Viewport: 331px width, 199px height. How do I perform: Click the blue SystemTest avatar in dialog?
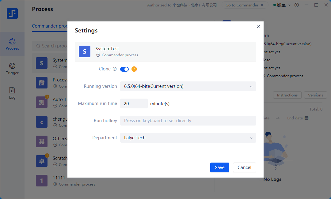tap(85, 52)
